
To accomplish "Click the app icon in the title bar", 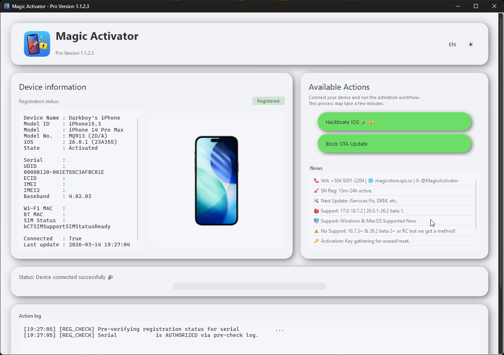I will pos(6,6).
